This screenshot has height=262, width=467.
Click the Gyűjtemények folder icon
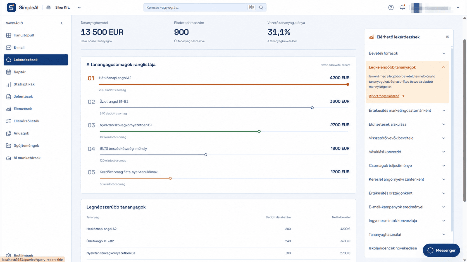pyautogui.click(x=9, y=146)
